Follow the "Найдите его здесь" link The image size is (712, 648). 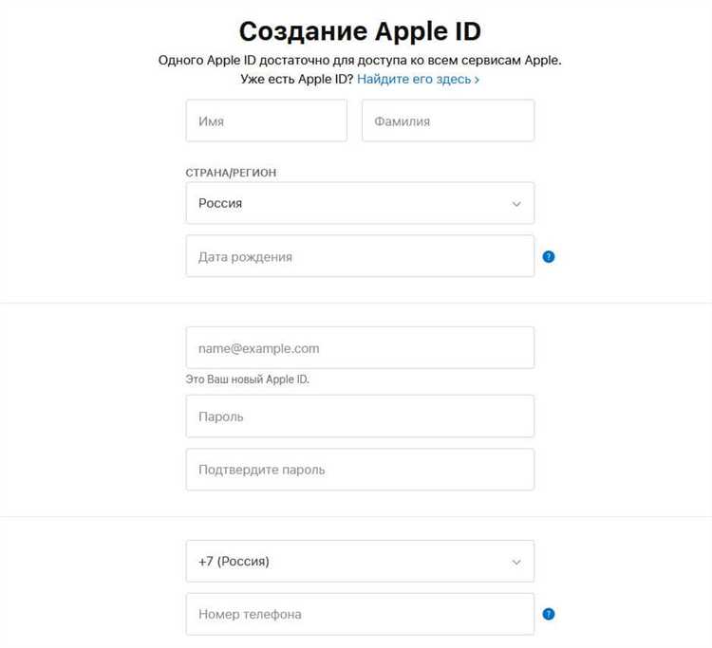tap(414, 80)
